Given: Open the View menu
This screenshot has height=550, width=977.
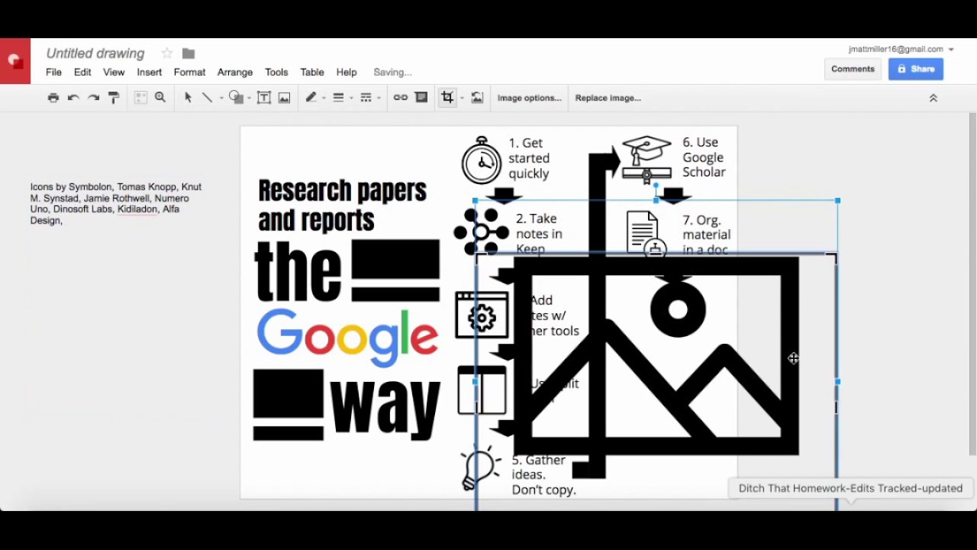Looking at the screenshot, I should [114, 72].
